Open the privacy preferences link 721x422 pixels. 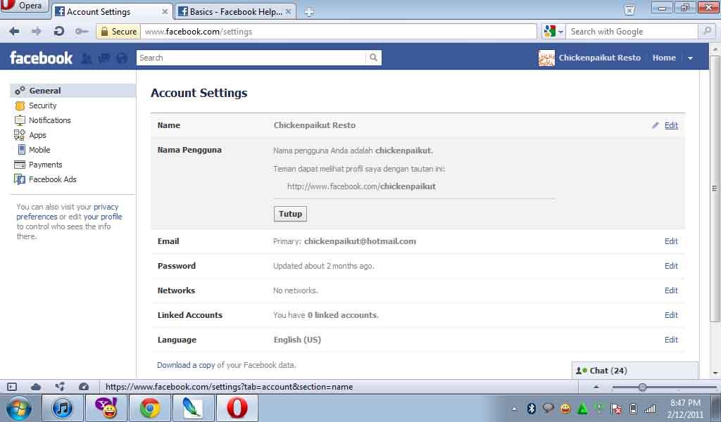[68, 212]
